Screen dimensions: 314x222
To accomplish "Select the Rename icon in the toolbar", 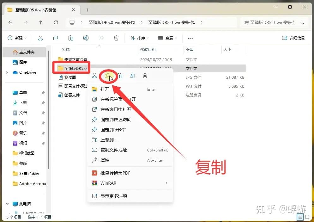I will click(86, 38).
